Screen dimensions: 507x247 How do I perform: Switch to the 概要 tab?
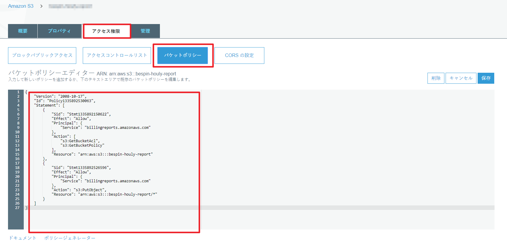[23, 31]
